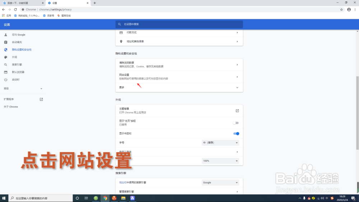This screenshot has height=202, width=359.
Task: Click the clipboard icon for 自动填充
Action: click(x=6, y=42)
